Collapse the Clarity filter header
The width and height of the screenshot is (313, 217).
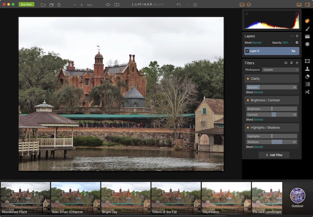(272, 79)
